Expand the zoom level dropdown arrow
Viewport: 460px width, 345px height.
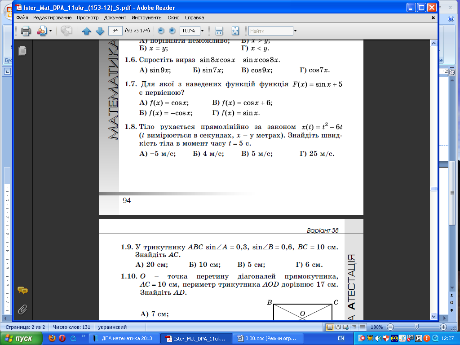click(x=202, y=31)
